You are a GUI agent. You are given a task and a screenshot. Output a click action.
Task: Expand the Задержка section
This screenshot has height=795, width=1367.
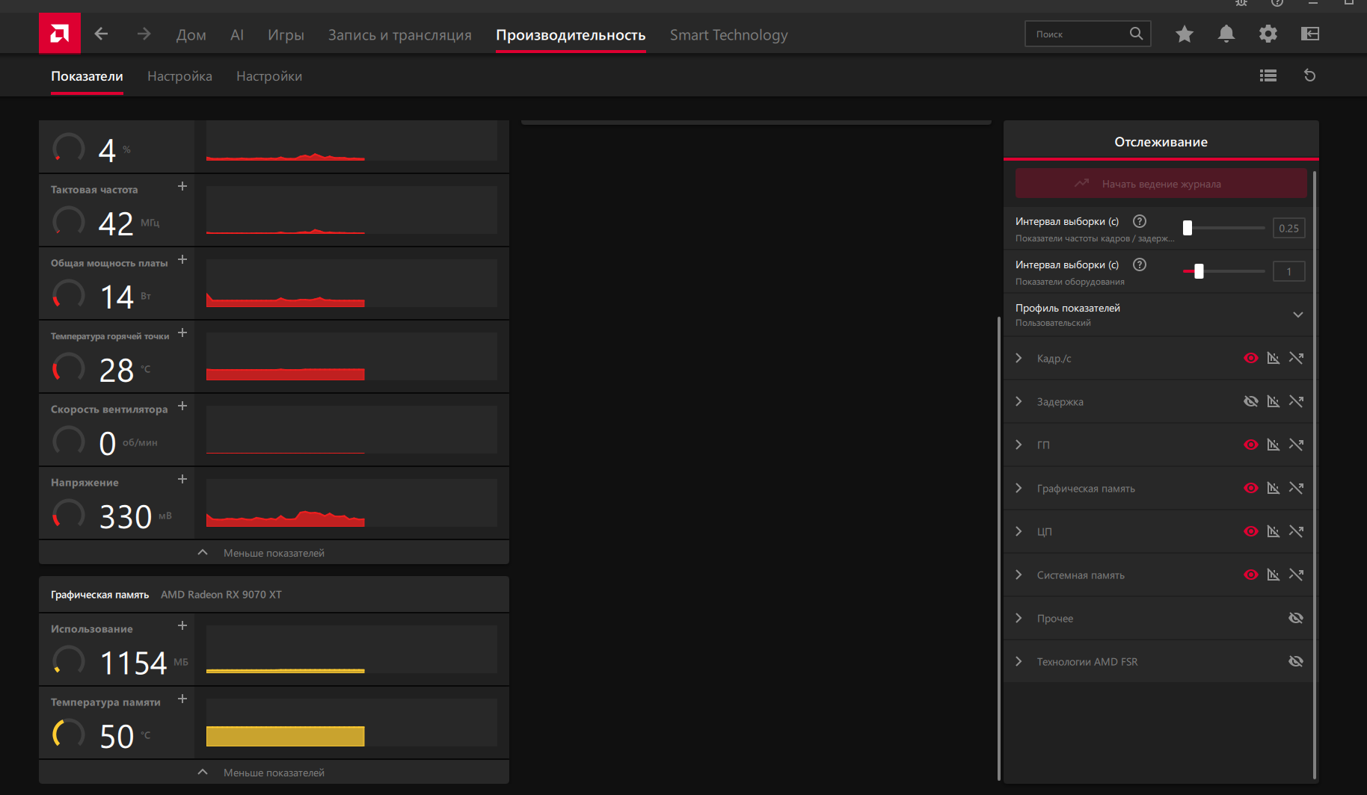(1019, 401)
